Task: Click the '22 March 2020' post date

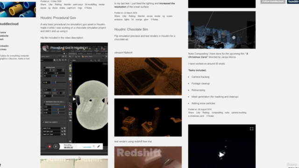Action: pyautogui.click(x=131, y=13)
